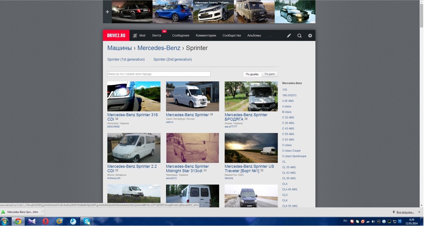
Task: Sort by По дате
Action: click(x=270, y=74)
